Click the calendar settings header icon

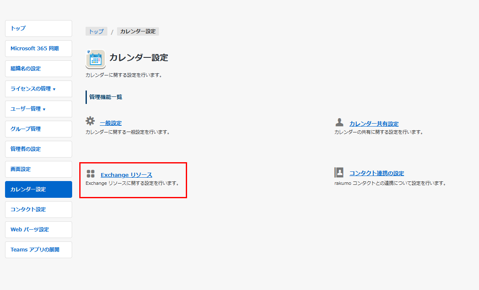coord(96,59)
